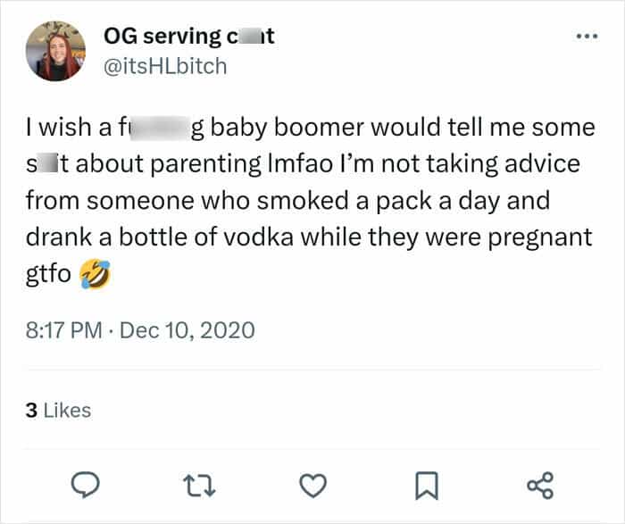Click the word "pregnant" in the tweet
The height and width of the screenshot is (524, 625).
pos(540,237)
